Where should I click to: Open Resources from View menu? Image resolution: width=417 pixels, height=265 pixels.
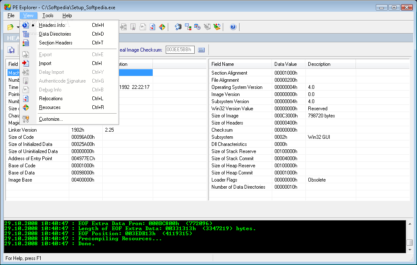click(x=69, y=107)
